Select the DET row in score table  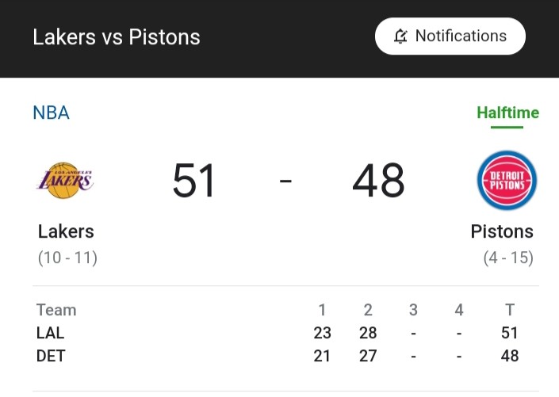(x=278, y=356)
